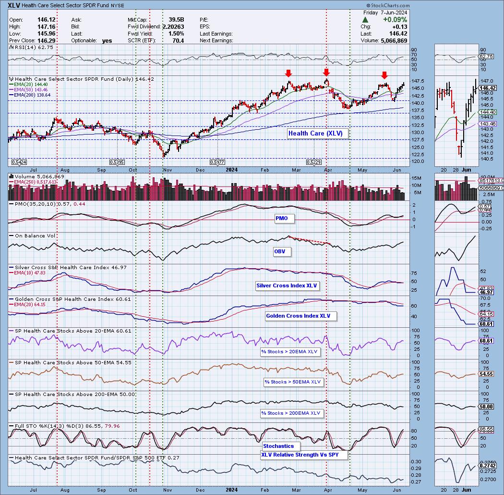Select the Prev Close value 146.29
Image resolution: width=504 pixels, height=495 pixels.
[x=46, y=40]
